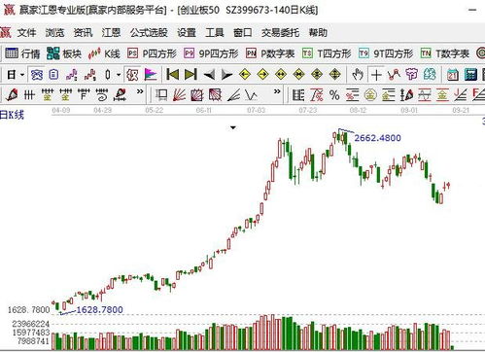Viewport: 485px width, 352px height.
Task: Click the Gann square box tool icon
Action: coord(161,95)
